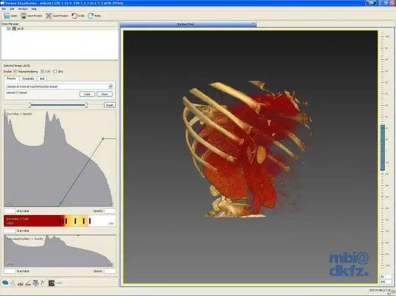Open the internal transferfunction preset dropdown
396x296 pixels.
click(x=59, y=87)
